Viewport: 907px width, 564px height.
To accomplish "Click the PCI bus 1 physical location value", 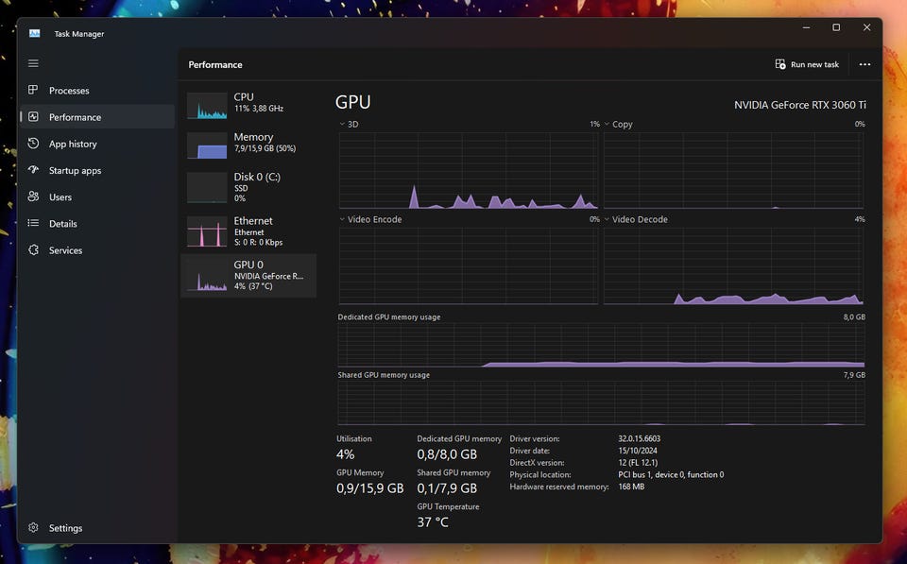I will coord(671,474).
